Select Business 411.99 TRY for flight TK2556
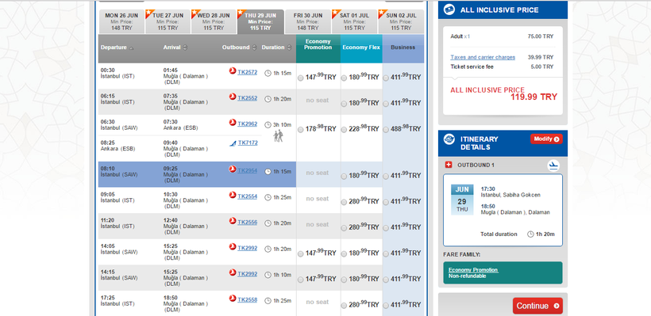Image resolution: width=651 pixels, height=316 pixels. [386, 228]
